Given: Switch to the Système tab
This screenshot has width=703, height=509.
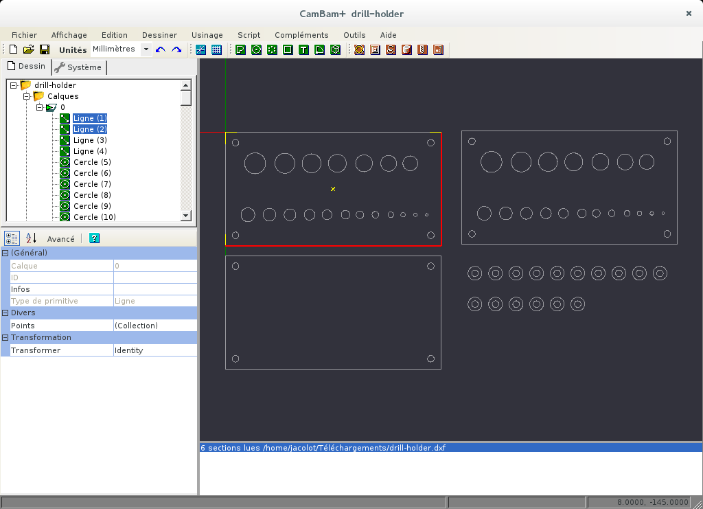Looking at the screenshot, I should [78, 67].
